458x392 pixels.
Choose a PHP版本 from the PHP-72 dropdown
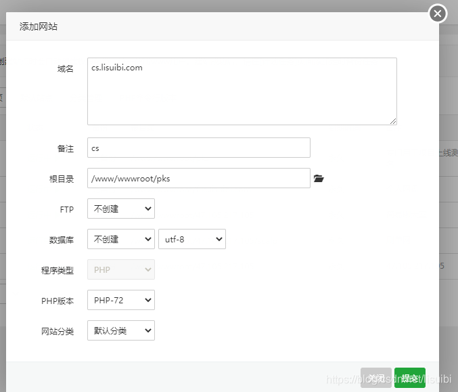pos(121,300)
